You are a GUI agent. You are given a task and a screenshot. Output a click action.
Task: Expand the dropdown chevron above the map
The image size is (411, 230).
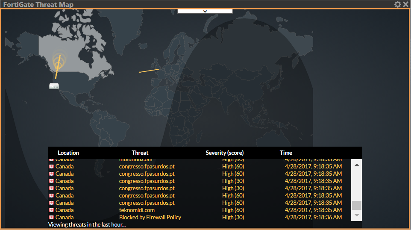(x=205, y=11)
